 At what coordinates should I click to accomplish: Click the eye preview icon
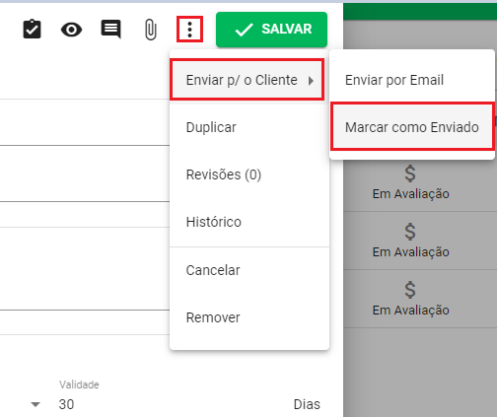71,30
